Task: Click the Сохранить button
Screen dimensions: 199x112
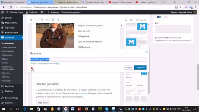Action: [140, 68]
